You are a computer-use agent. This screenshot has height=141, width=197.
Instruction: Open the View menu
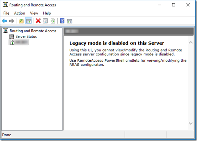point(34,13)
